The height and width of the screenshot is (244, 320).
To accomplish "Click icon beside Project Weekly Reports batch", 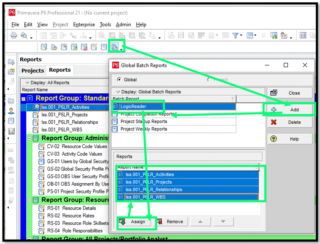I will point(115,129).
